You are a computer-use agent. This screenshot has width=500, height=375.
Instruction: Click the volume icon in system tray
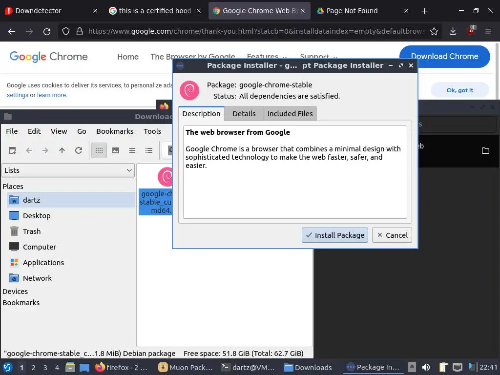point(426,367)
